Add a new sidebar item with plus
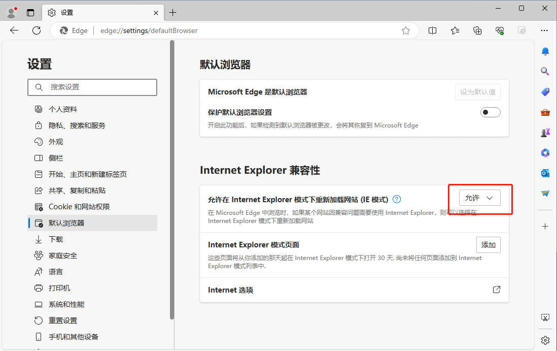The width and height of the screenshot is (557, 351). click(545, 226)
